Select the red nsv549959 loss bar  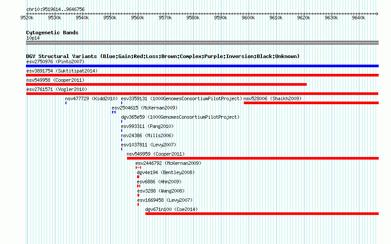coord(253,158)
